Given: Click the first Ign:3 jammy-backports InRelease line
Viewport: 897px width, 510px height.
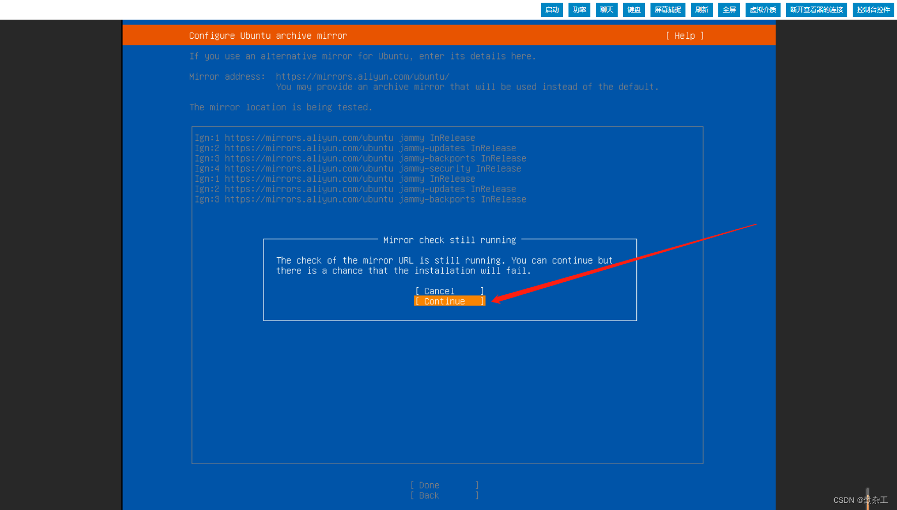Looking at the screenshot, I should point(361,158).
